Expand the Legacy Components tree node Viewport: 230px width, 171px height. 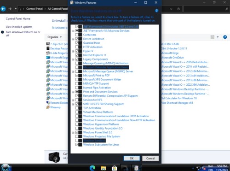point(73,59)
